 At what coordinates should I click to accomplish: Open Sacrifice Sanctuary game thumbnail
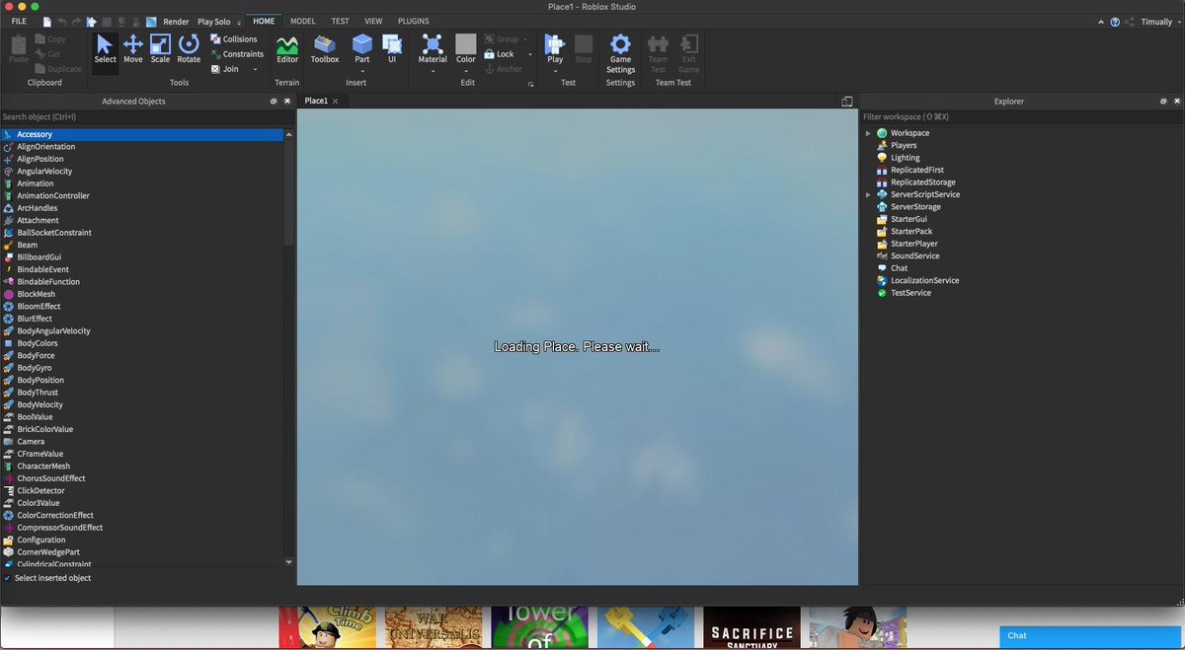click(x=751, y=627)
